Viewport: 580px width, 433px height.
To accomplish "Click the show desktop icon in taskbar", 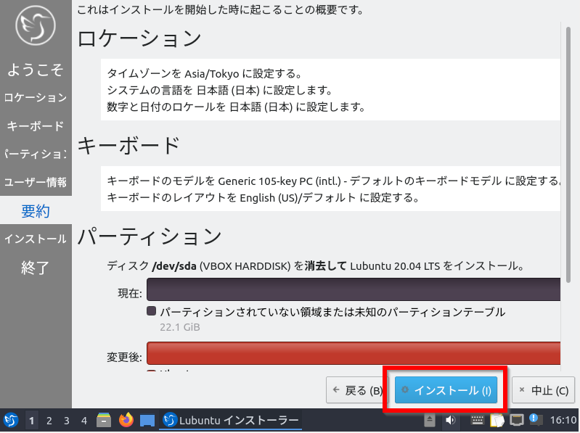I will click(147, 421).
